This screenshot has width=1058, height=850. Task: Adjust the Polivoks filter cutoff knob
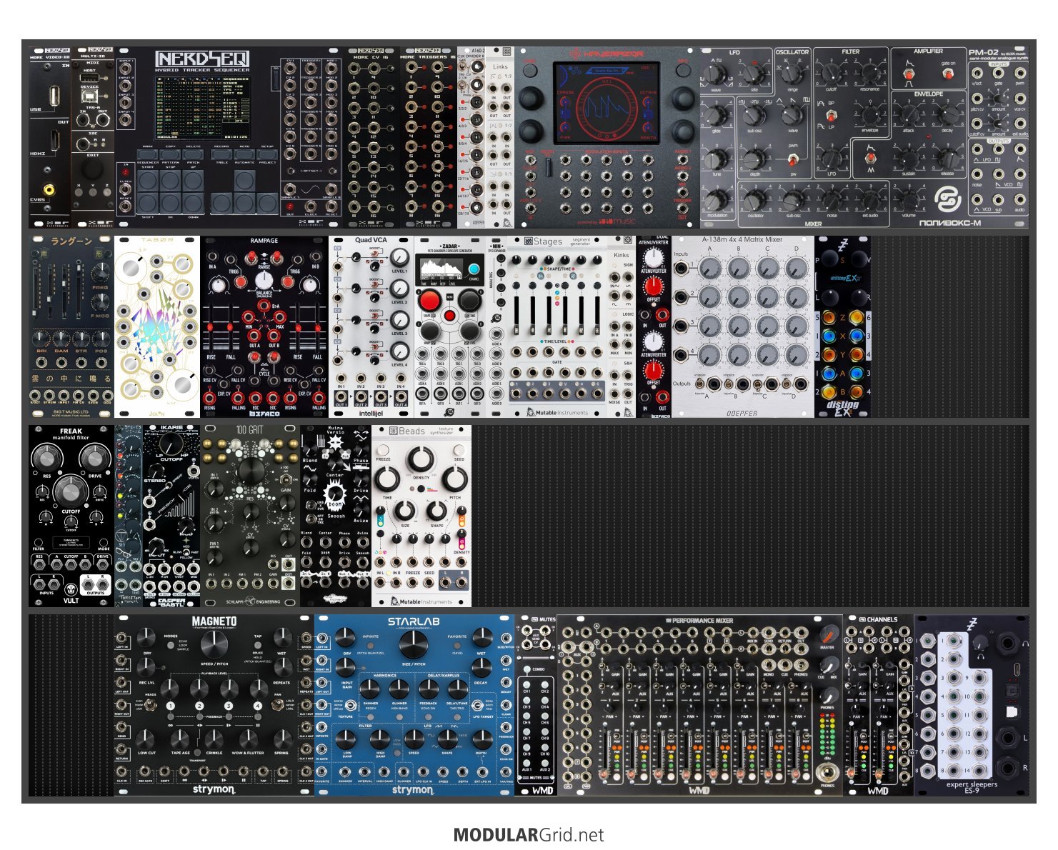pos(832,73)
